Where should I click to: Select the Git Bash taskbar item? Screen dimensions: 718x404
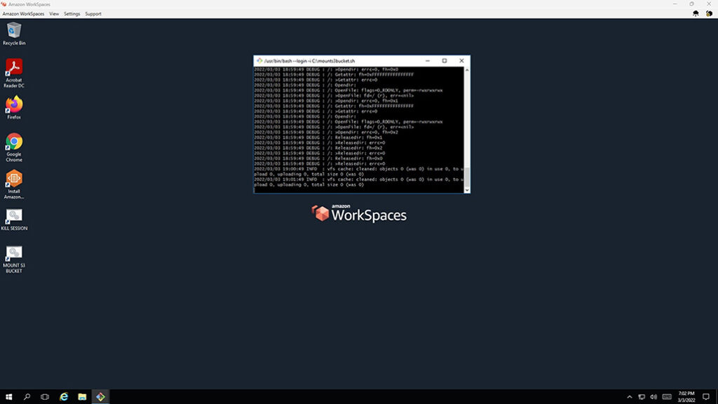[x=100, y=397]
